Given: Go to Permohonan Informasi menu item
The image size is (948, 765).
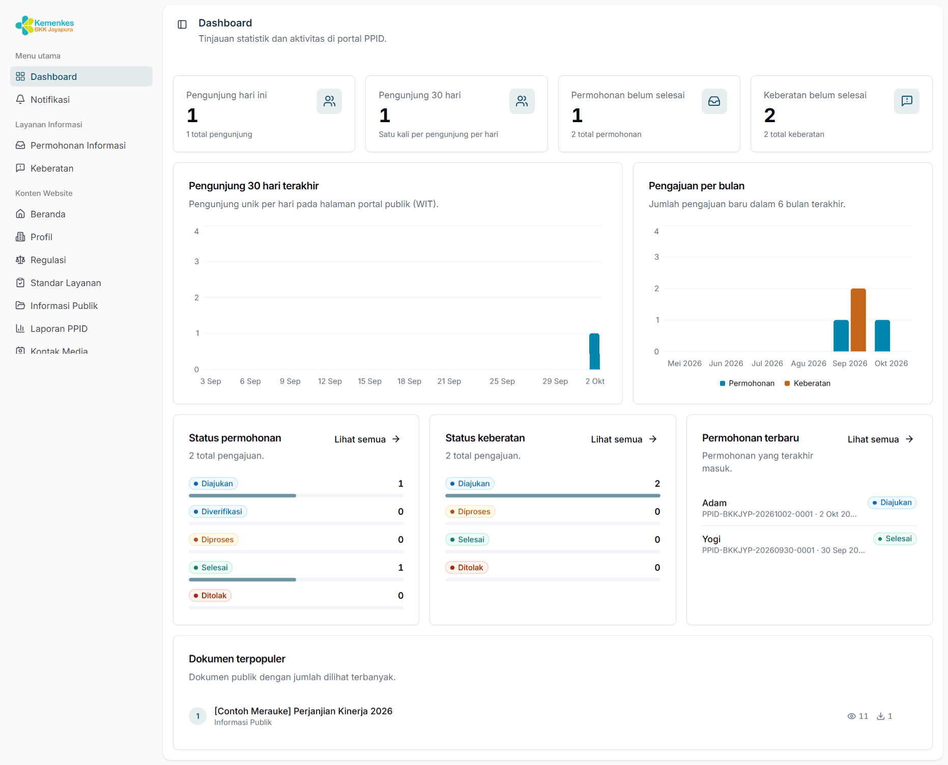Looking at the screenshot, I should pos(81,145).
